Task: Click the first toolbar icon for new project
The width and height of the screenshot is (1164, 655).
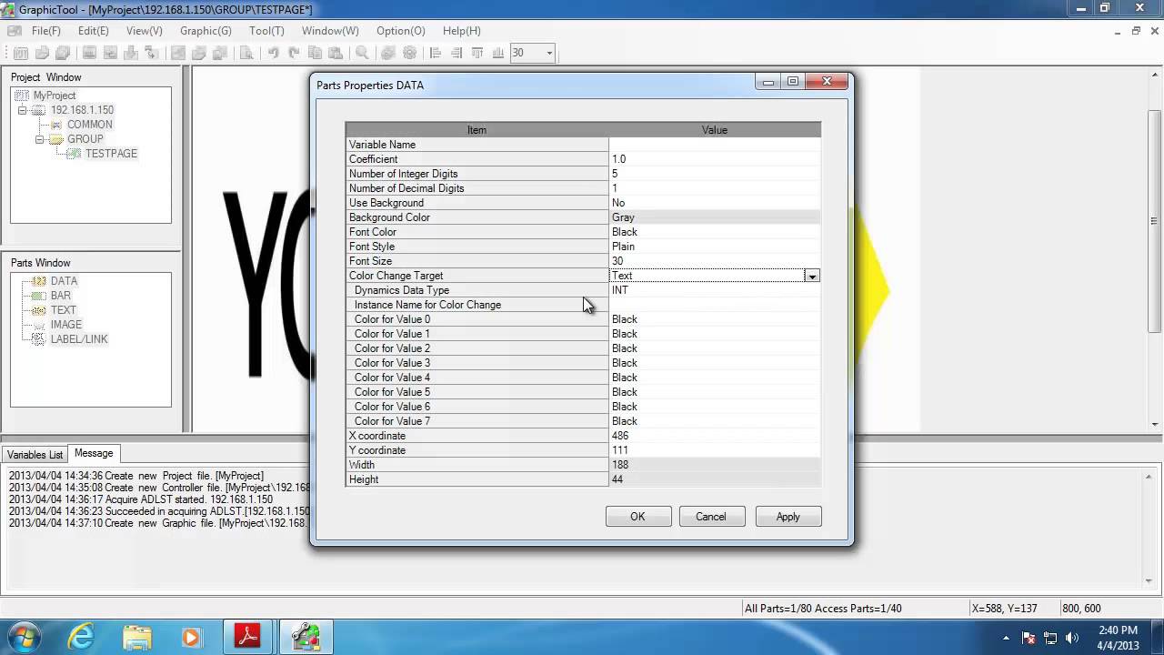Action: [x=20, y=53]
